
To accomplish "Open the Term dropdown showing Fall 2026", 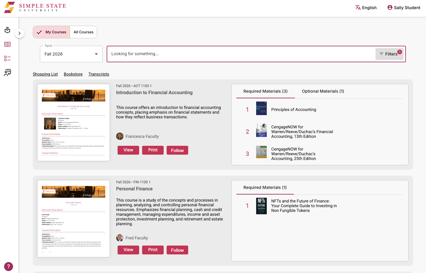I will [x=71, y=54].
